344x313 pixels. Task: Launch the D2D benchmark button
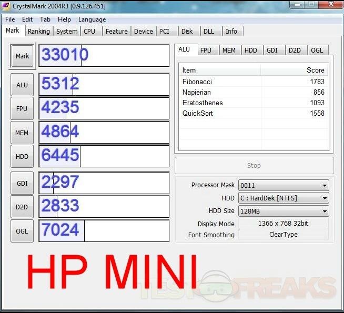(x=22, y=207)
